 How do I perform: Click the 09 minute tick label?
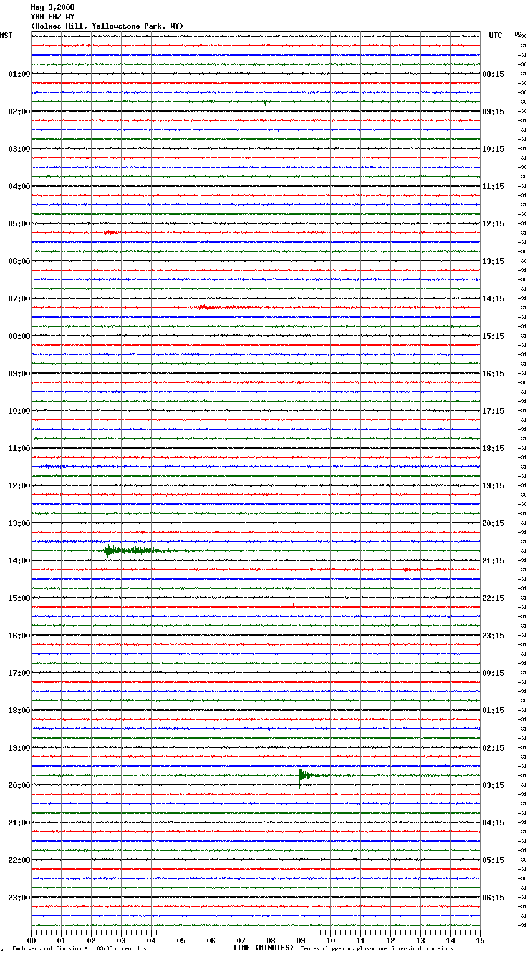click(x=301, y=940)
